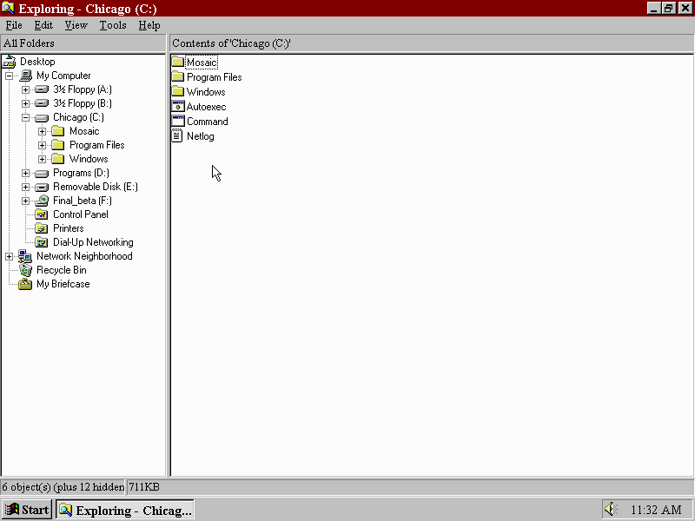
Task: Expand the Windows folder in tree
Action: click(x=42, y=159)
